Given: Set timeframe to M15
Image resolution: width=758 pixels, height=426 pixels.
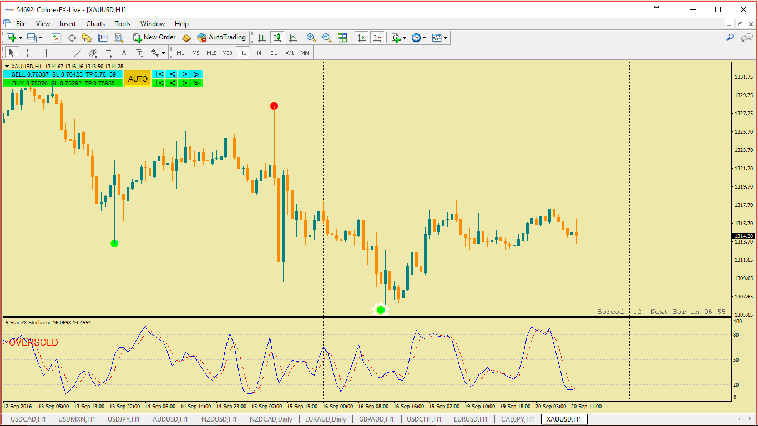Looking at the screenshot, I should click(211, 53).
